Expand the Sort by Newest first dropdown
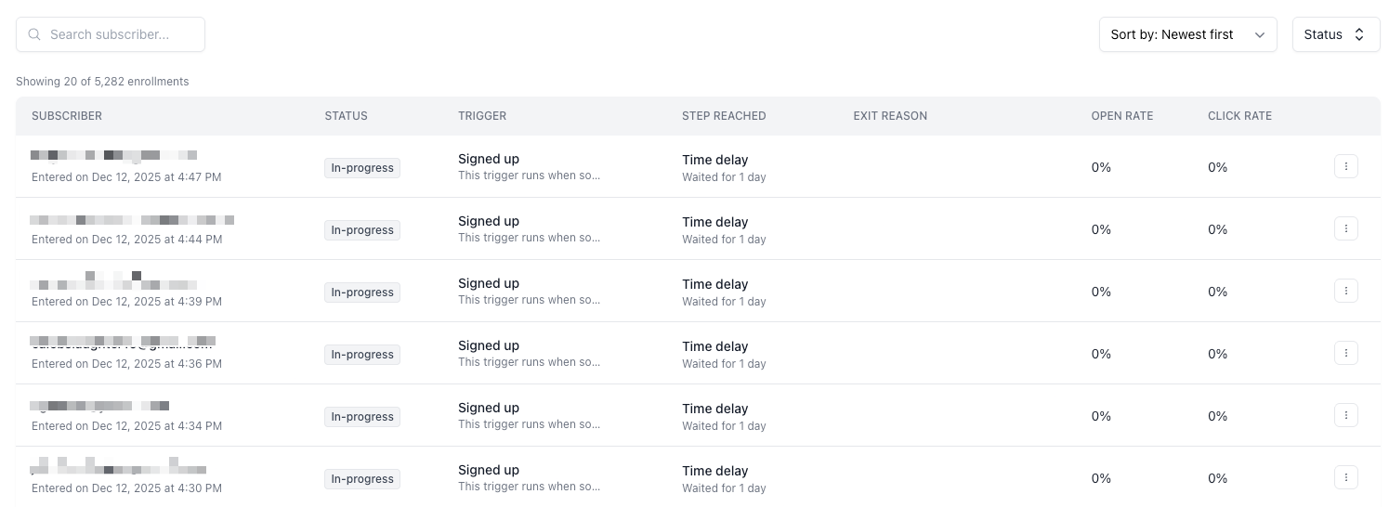 pos(1186,34)
